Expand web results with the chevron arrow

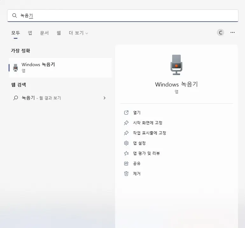[105, 98]
